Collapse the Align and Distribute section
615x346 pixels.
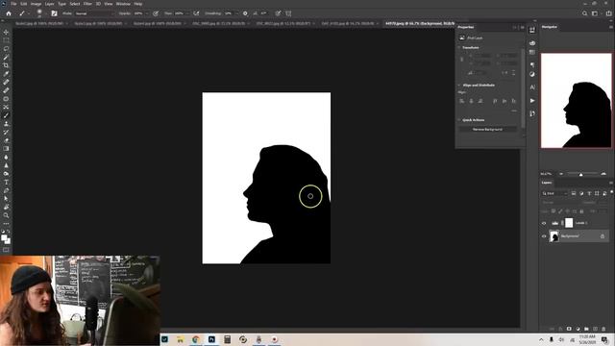point(459,86)
